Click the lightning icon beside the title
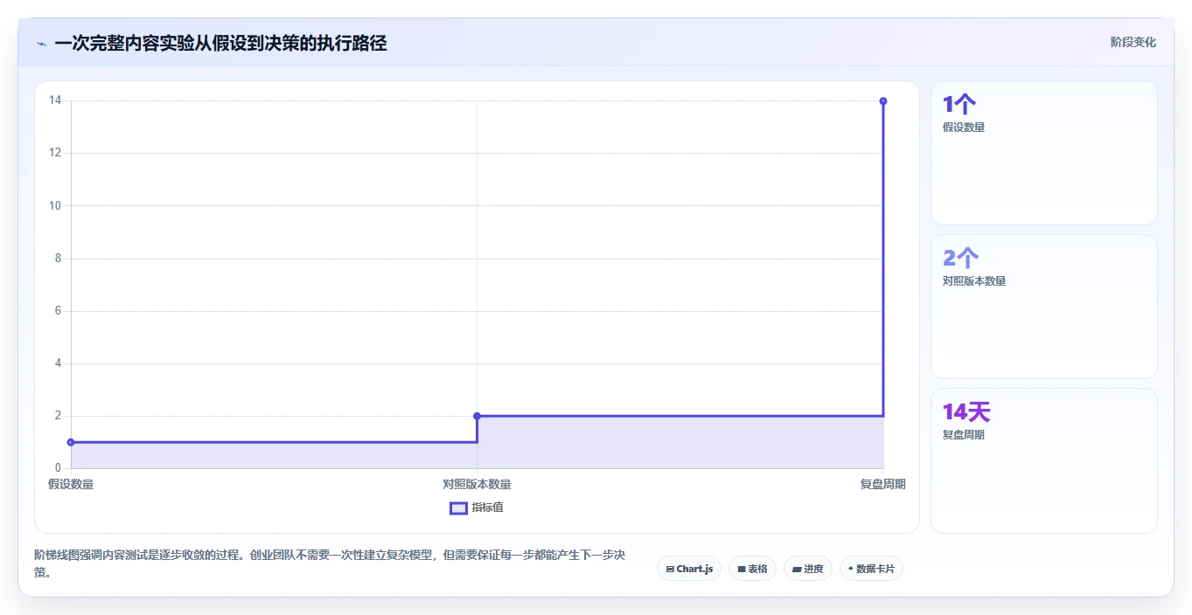The height and width of the screenshot is (615, 1192). (x=41, y=43)
